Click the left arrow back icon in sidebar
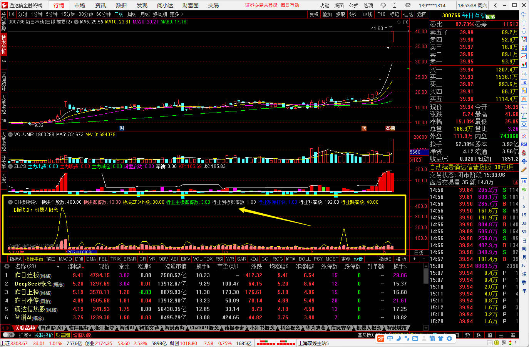The image size is (529, 347). click(x=524, y=14)
